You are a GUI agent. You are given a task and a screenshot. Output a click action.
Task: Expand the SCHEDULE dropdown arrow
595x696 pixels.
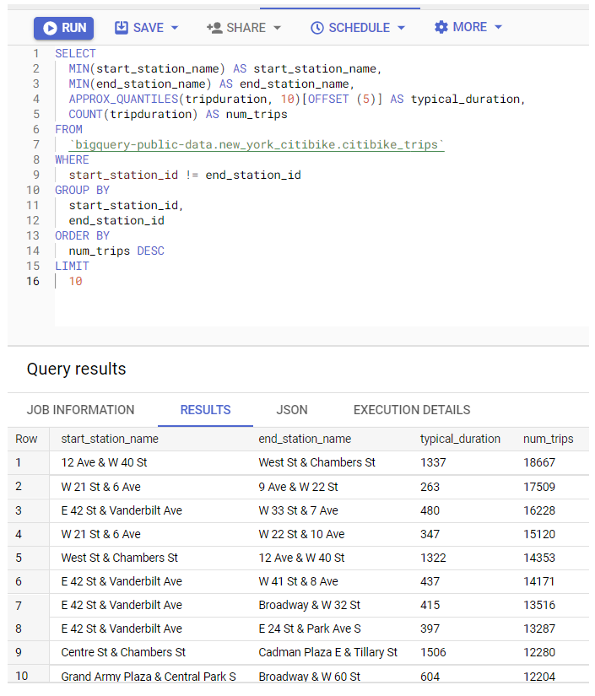[x=402, y=28]
